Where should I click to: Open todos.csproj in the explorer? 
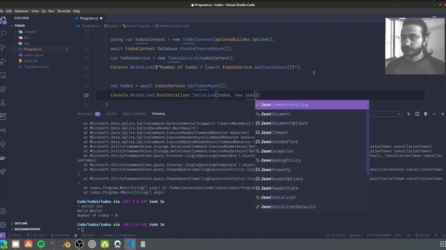click(33, 55)
